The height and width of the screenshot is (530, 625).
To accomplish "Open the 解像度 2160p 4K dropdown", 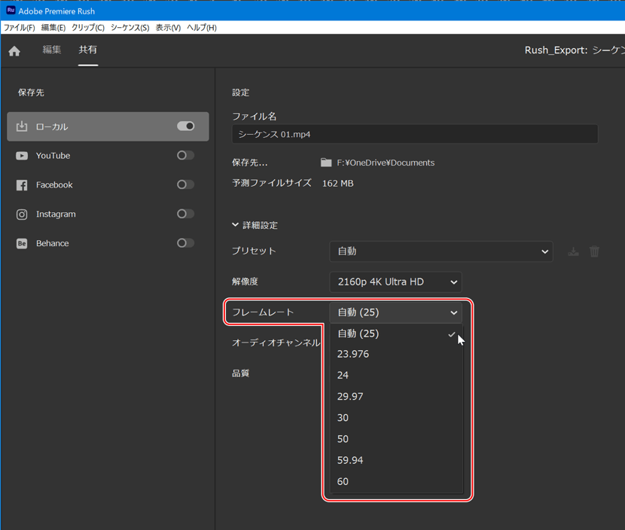I will coord(395,282).
